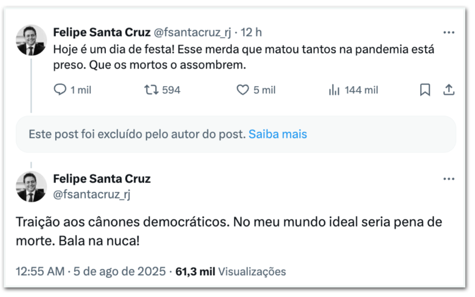Open view analytics bar chart icon

(334, 90)
